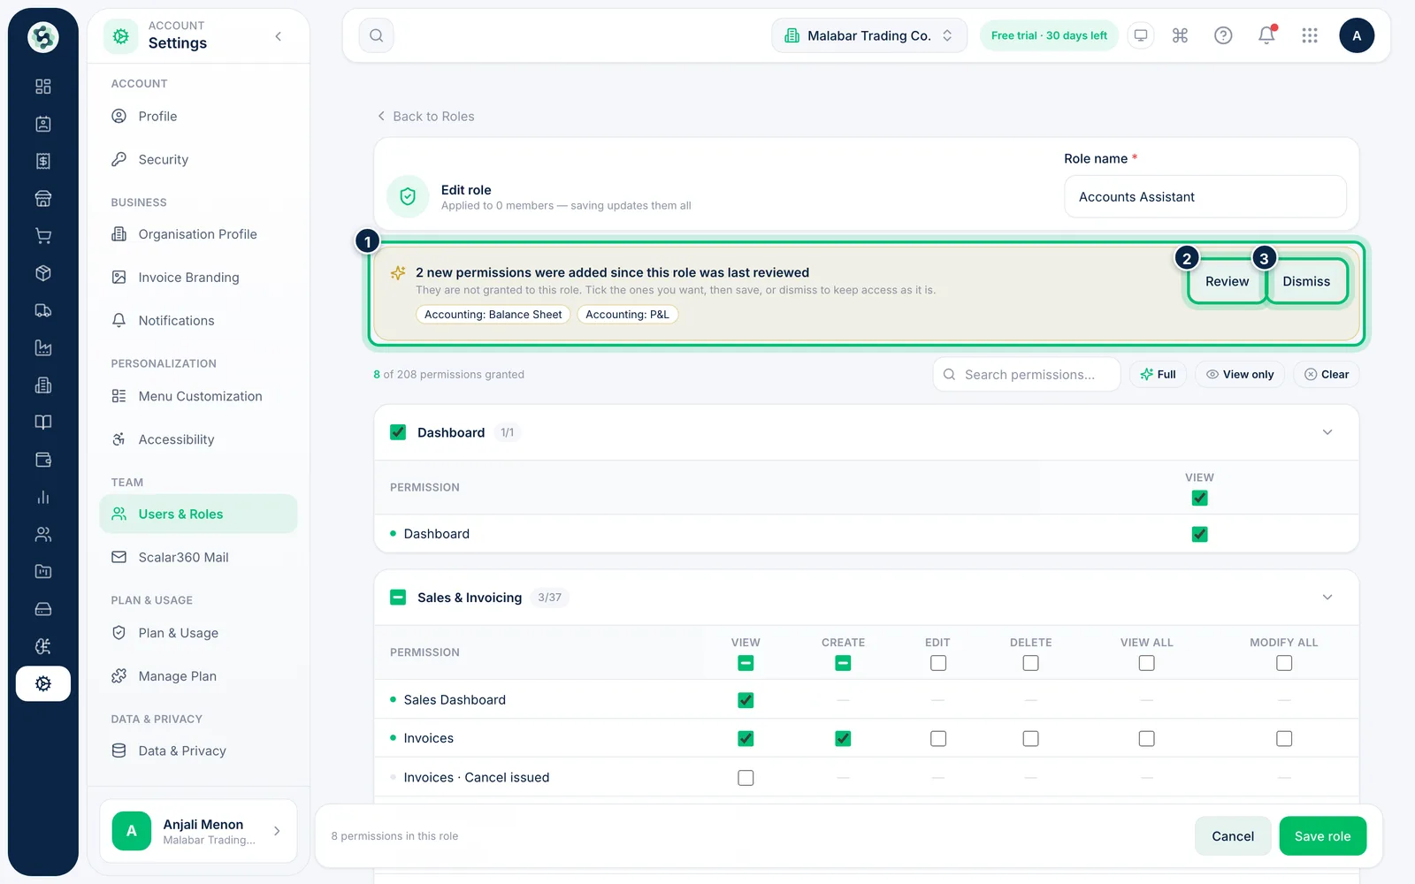Toggle the Sales & Invoicing DELETE column checkbox
Image resolution: width=1415 pixels, height=884 pixels.
click(x=1030, y=663)
